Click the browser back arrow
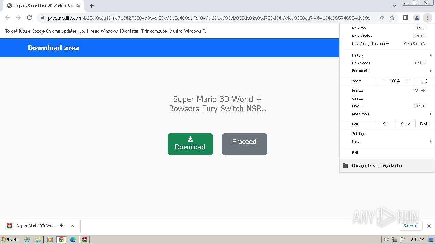Image resolution: width=435 pixels, height=244 pixels. [x=7, y=18]
